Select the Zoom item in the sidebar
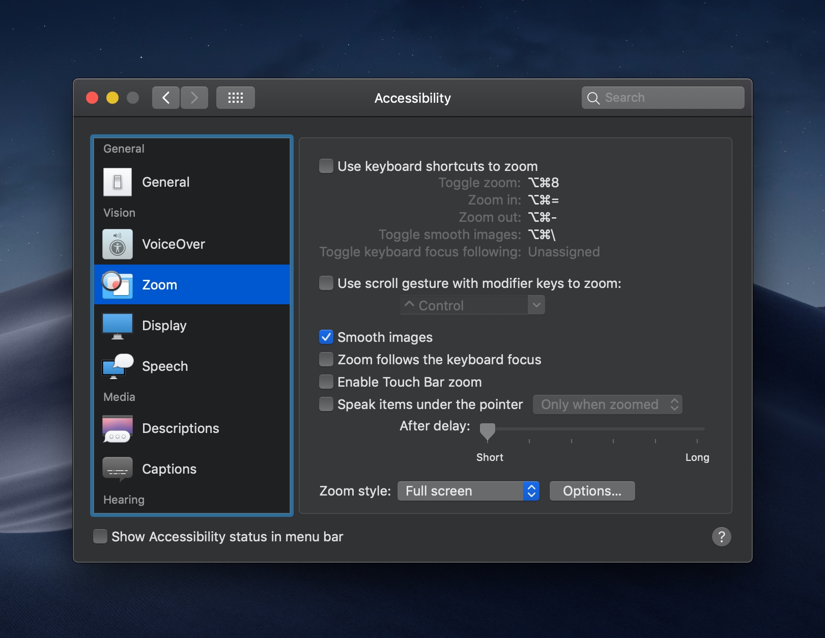The image size is (825, 638). (192, 284)
